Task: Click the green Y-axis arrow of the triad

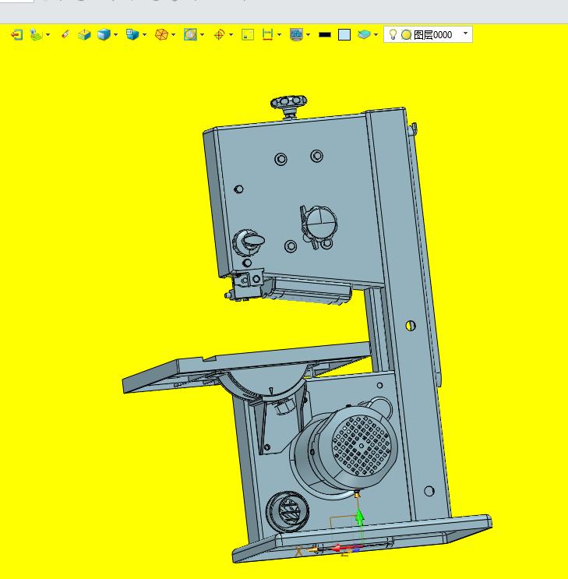Action: tap(360, 516)
